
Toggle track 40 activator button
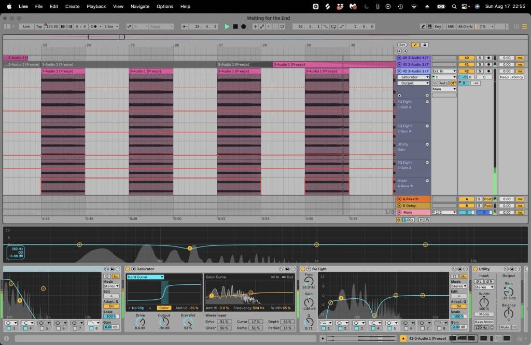[x=467, y=58]
